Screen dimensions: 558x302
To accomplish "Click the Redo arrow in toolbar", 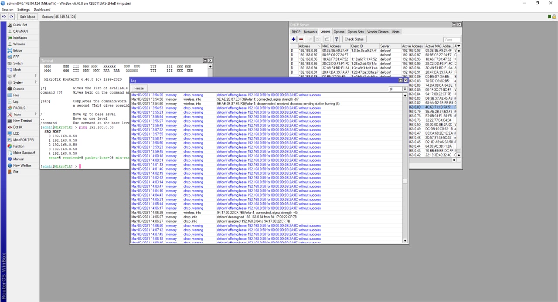I will [x=11, y=17].
